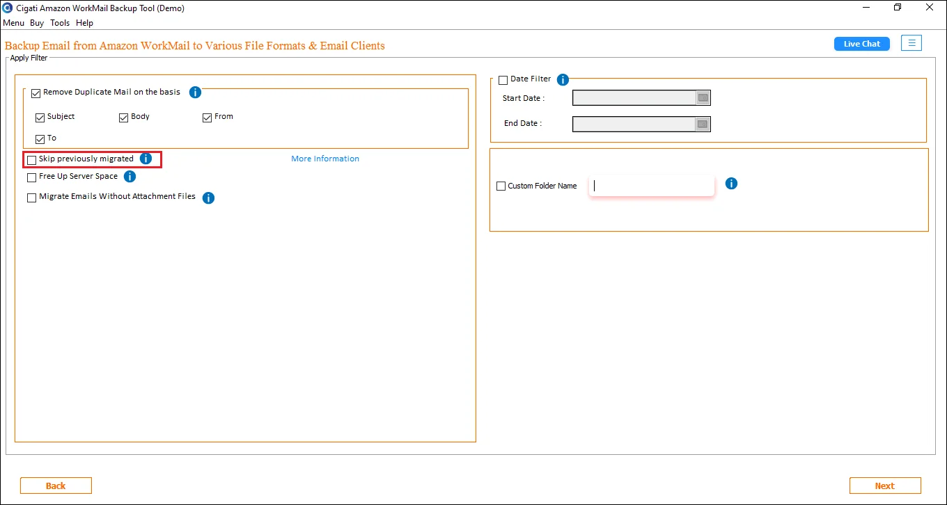Screen dimensions: 947x505
Task: Click info icon for Migrate Emails Without Attachment
Action: point(208,198)
